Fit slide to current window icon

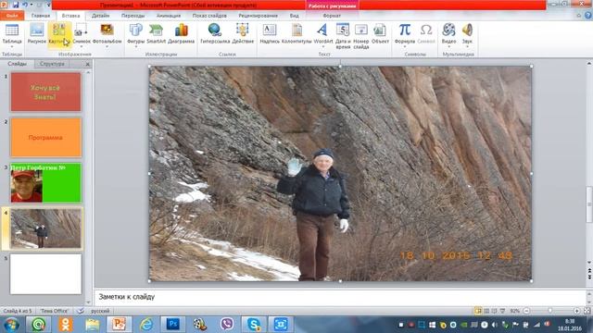pyautogui.click(x=587, y=311)
